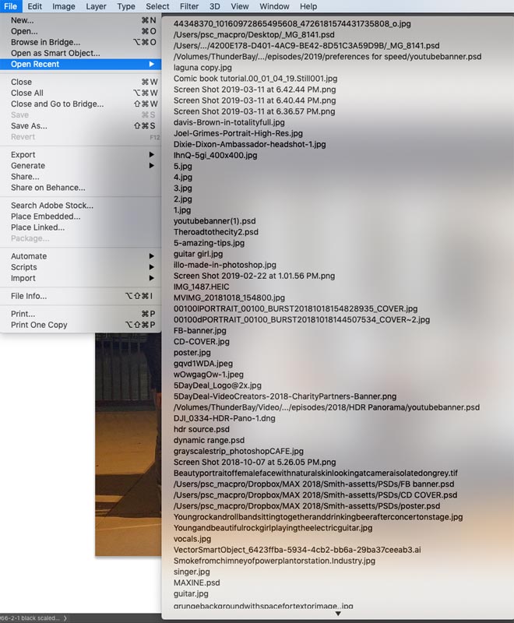Image resolution: width=514 pixels, height=623 pixels.
Task: Open recent file singer.jpg
Action: (x=192, y=572)
